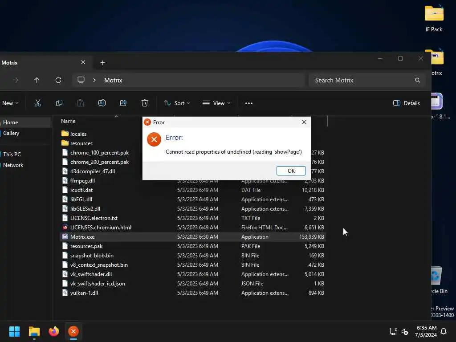Open the New dropdown menu
Image resolution: width=456 pixels, height=342 pixels.
pyautogui.click(x=10, y=103)
